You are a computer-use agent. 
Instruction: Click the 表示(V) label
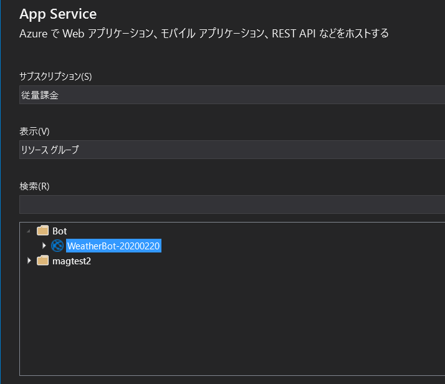34,132
